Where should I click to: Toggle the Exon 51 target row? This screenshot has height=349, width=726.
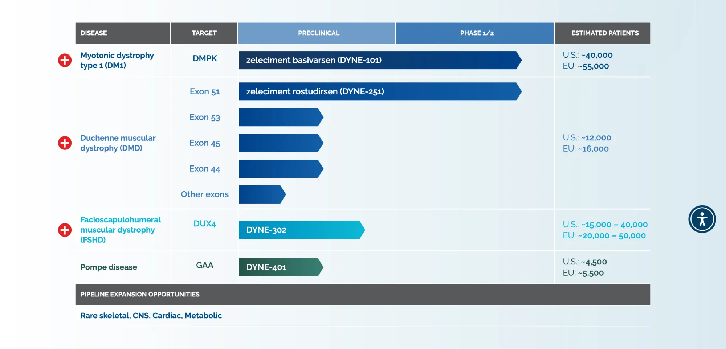[204, 91]
